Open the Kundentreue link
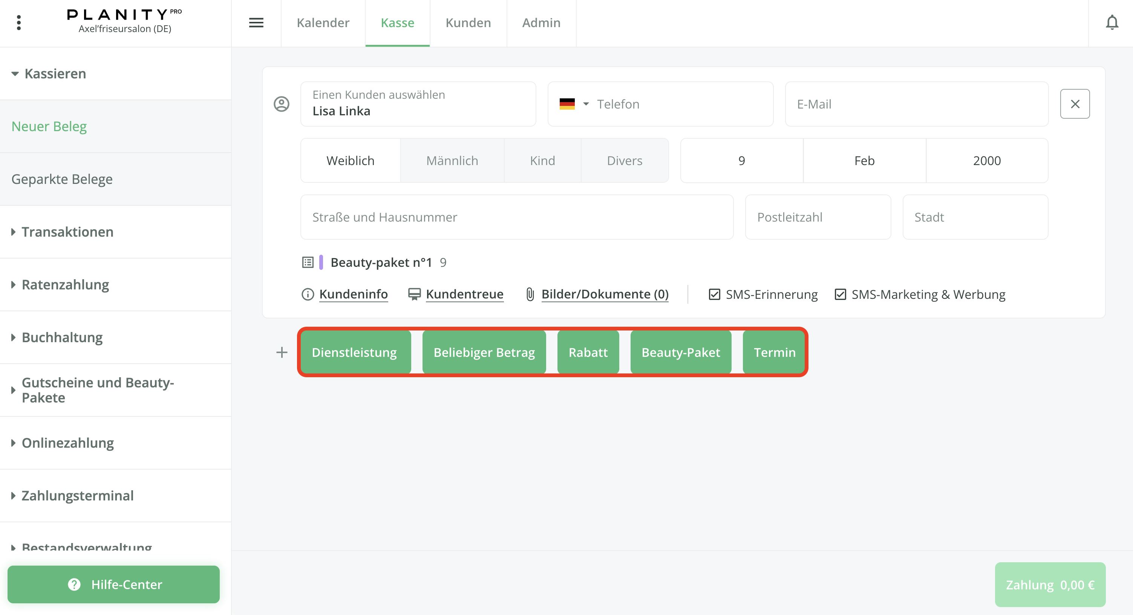The height and width of the screenshot is (615, 1133). pos(464,294)
